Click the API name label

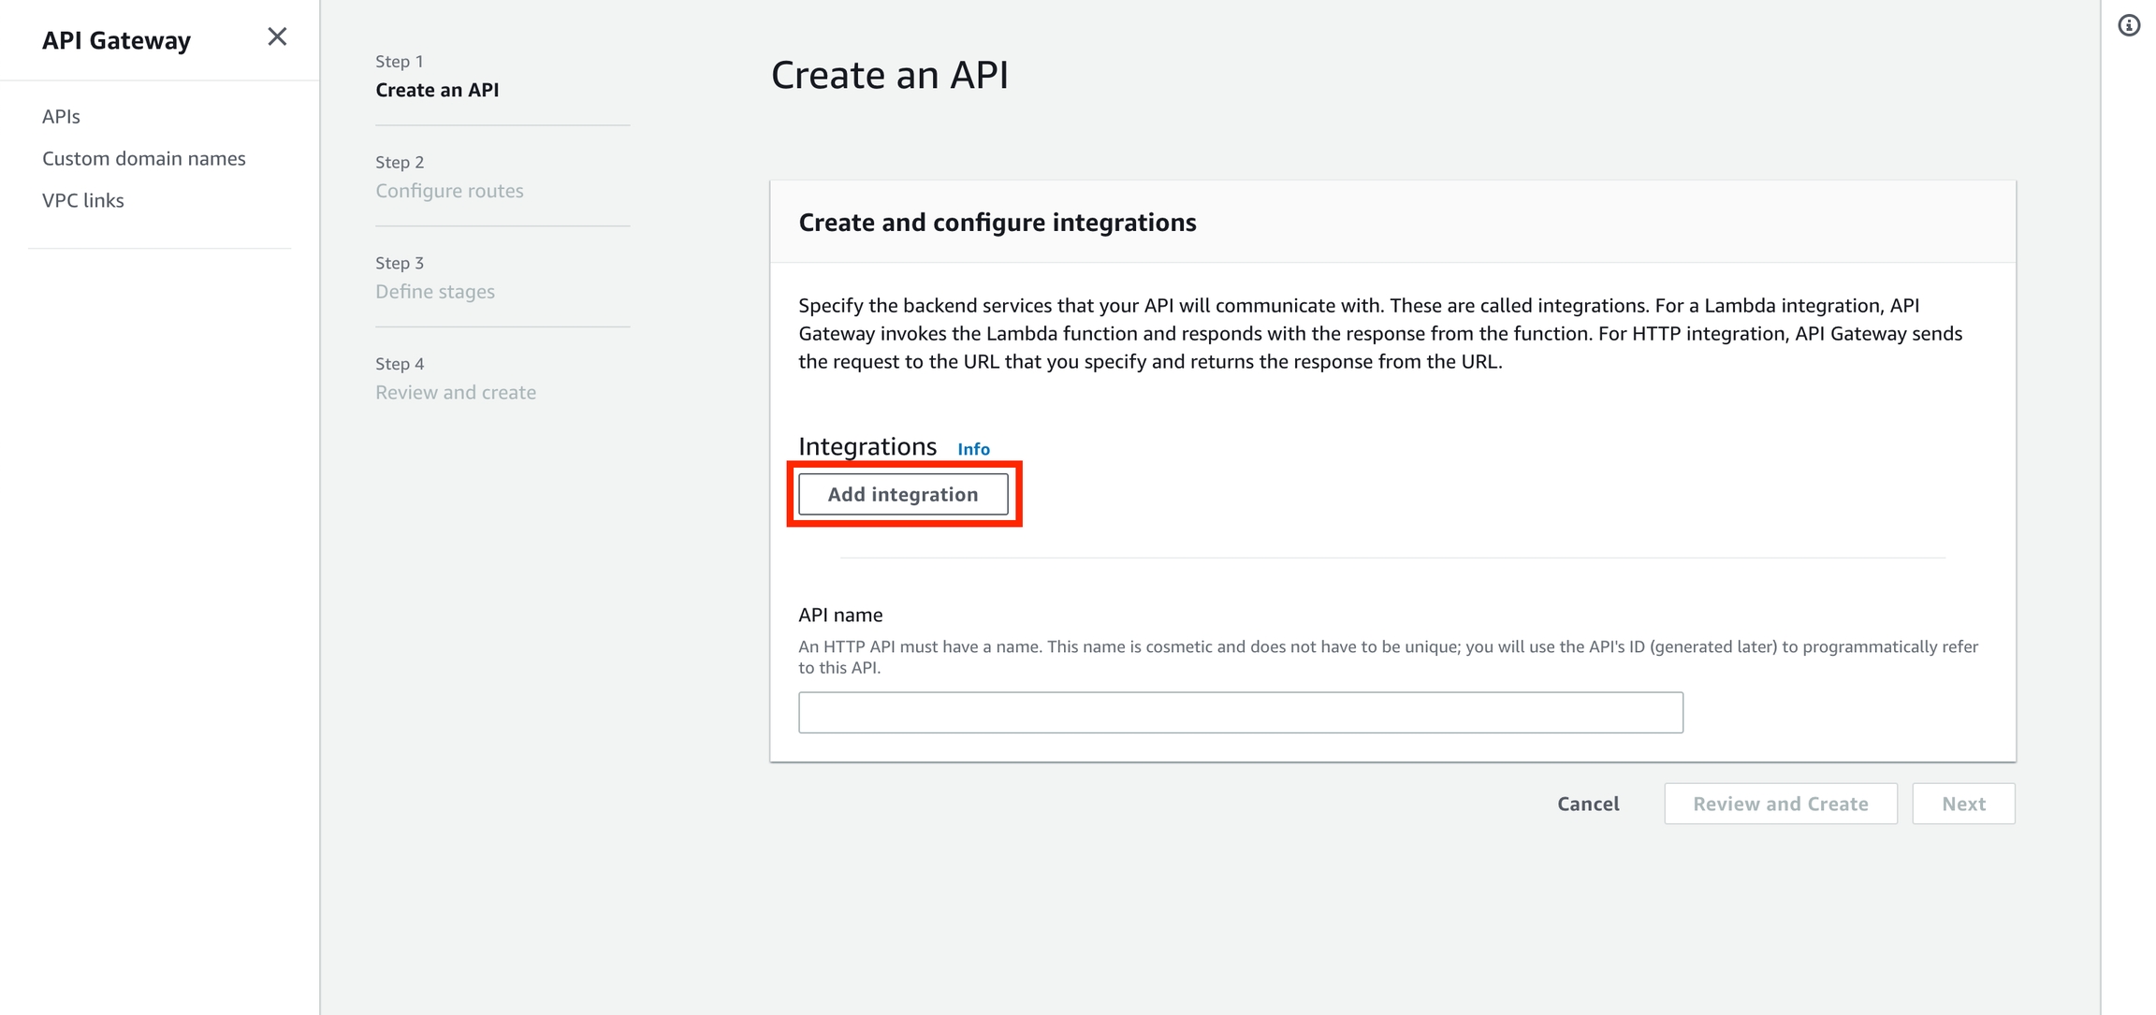(x=839, y=615)
